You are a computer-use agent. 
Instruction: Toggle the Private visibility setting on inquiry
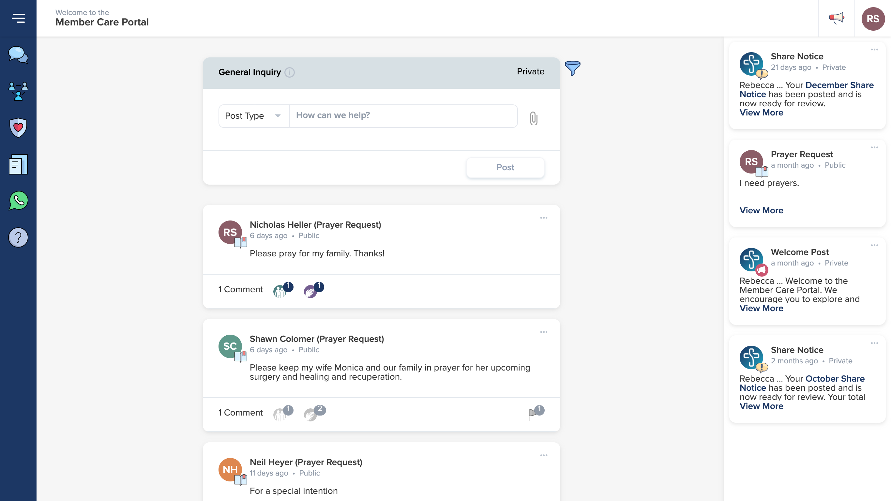point(530,72)
